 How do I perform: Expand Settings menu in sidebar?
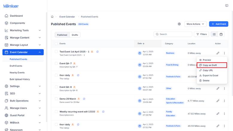23,86
